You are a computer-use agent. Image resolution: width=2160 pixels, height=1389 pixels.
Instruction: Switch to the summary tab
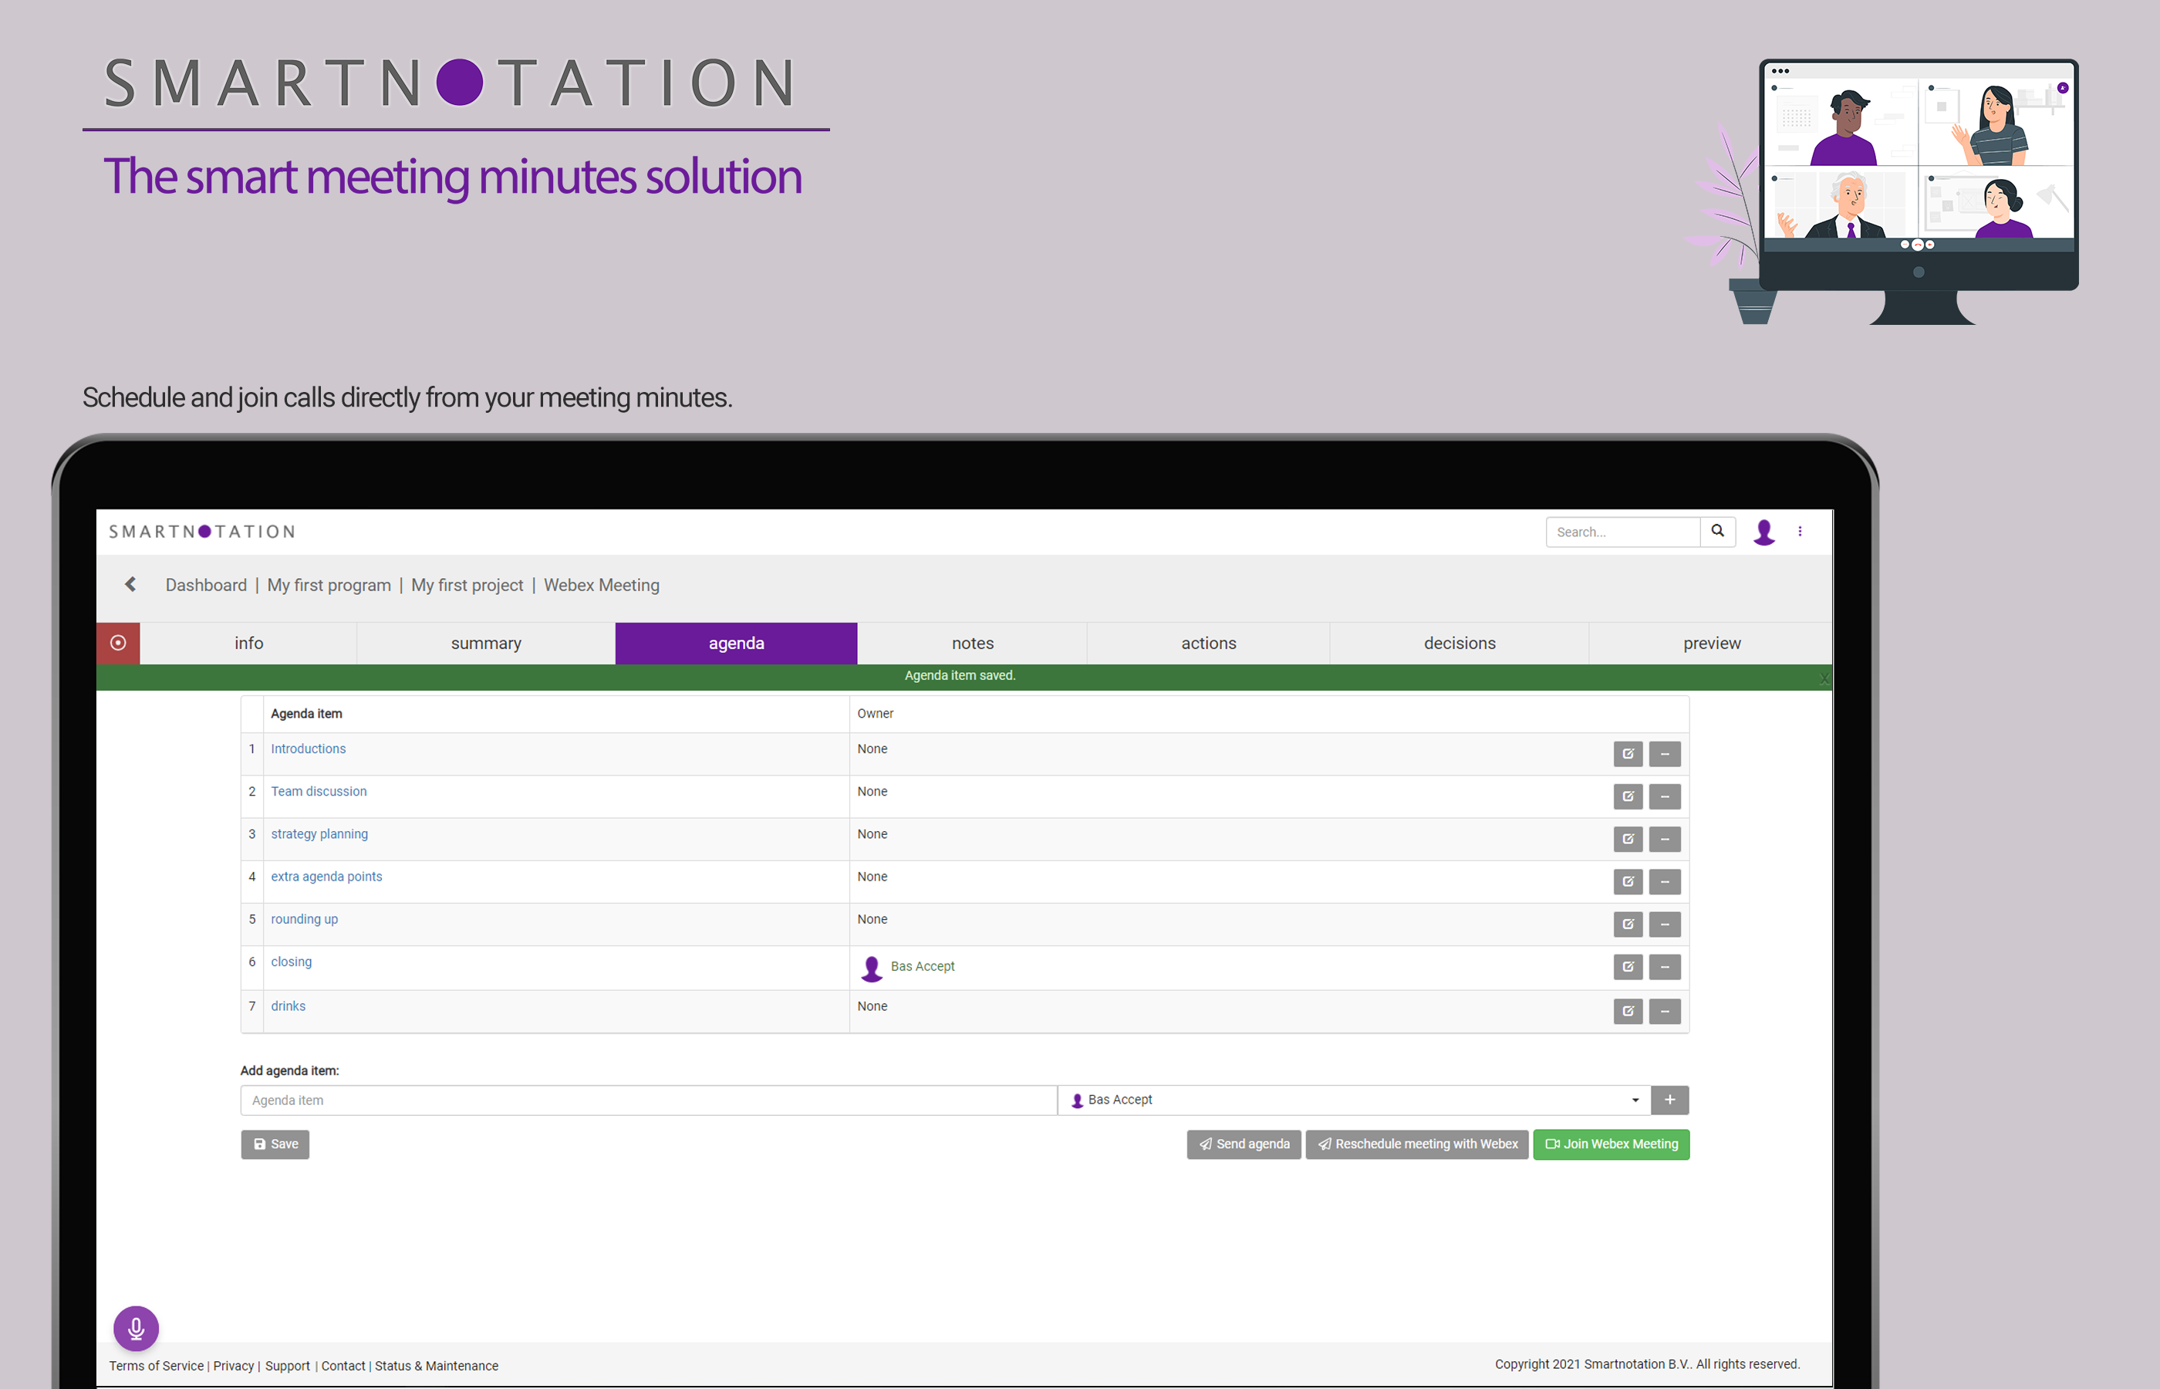(486, 643)
